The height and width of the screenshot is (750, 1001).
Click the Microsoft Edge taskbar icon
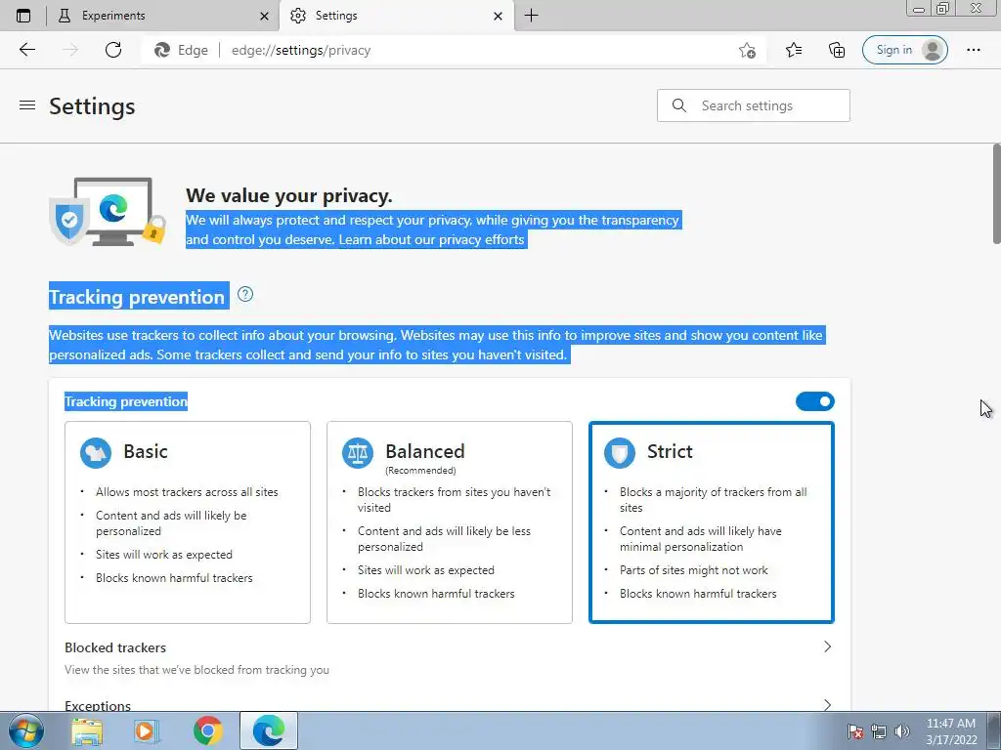(269, 730)
